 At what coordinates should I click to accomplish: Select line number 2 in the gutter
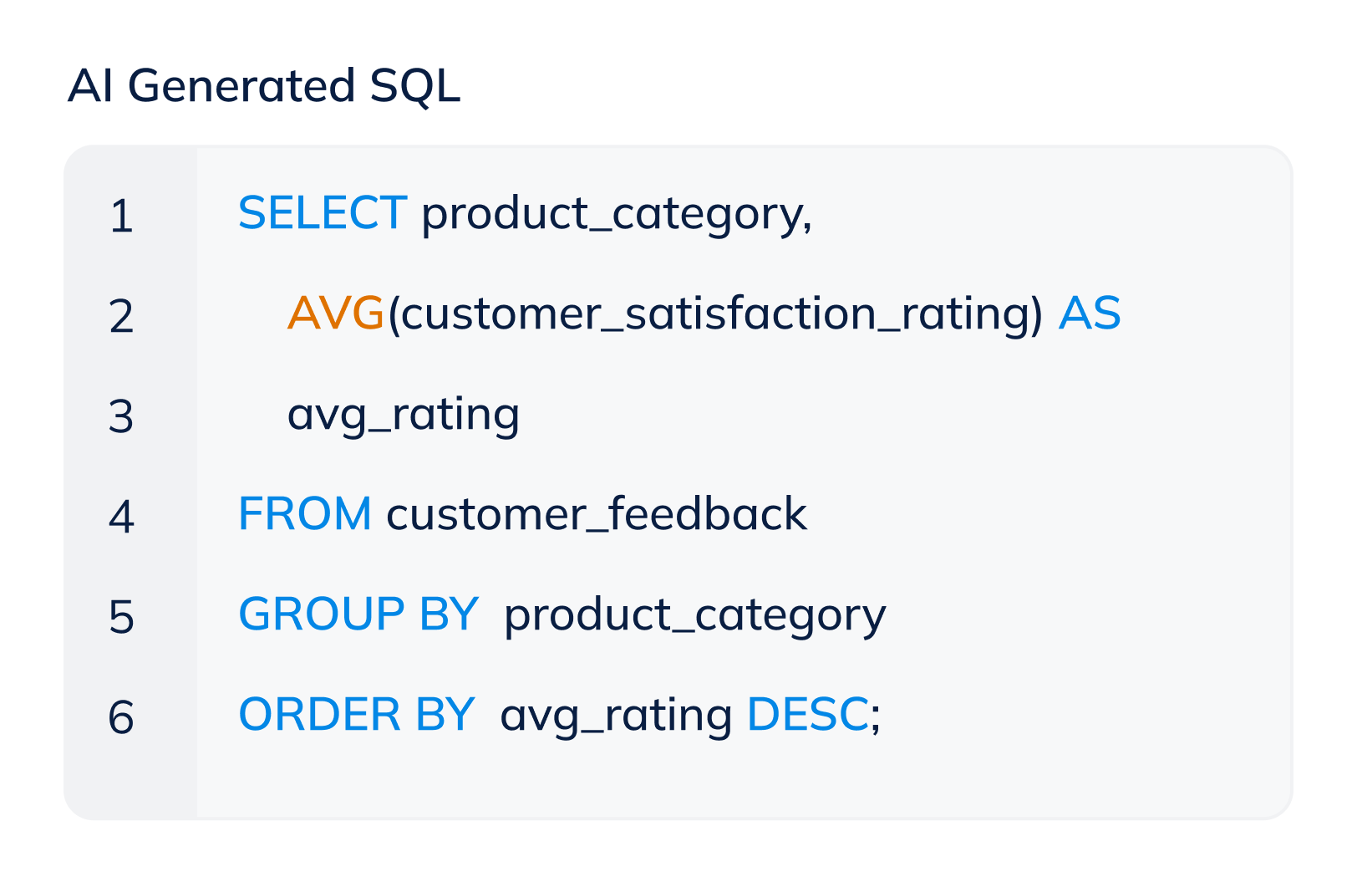121,316
